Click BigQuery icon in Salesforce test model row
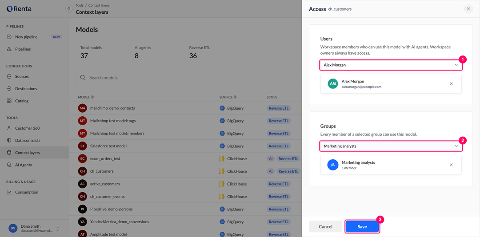 tap(222, 146)
